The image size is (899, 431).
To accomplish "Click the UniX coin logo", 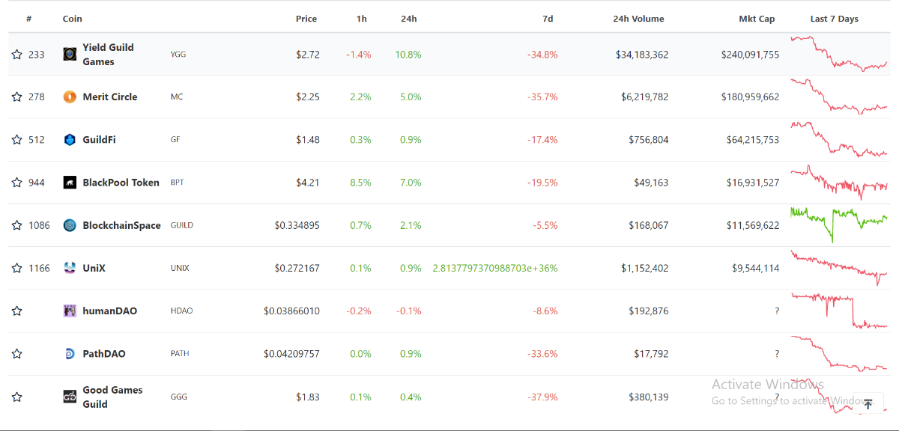I will tap(70, 268).
